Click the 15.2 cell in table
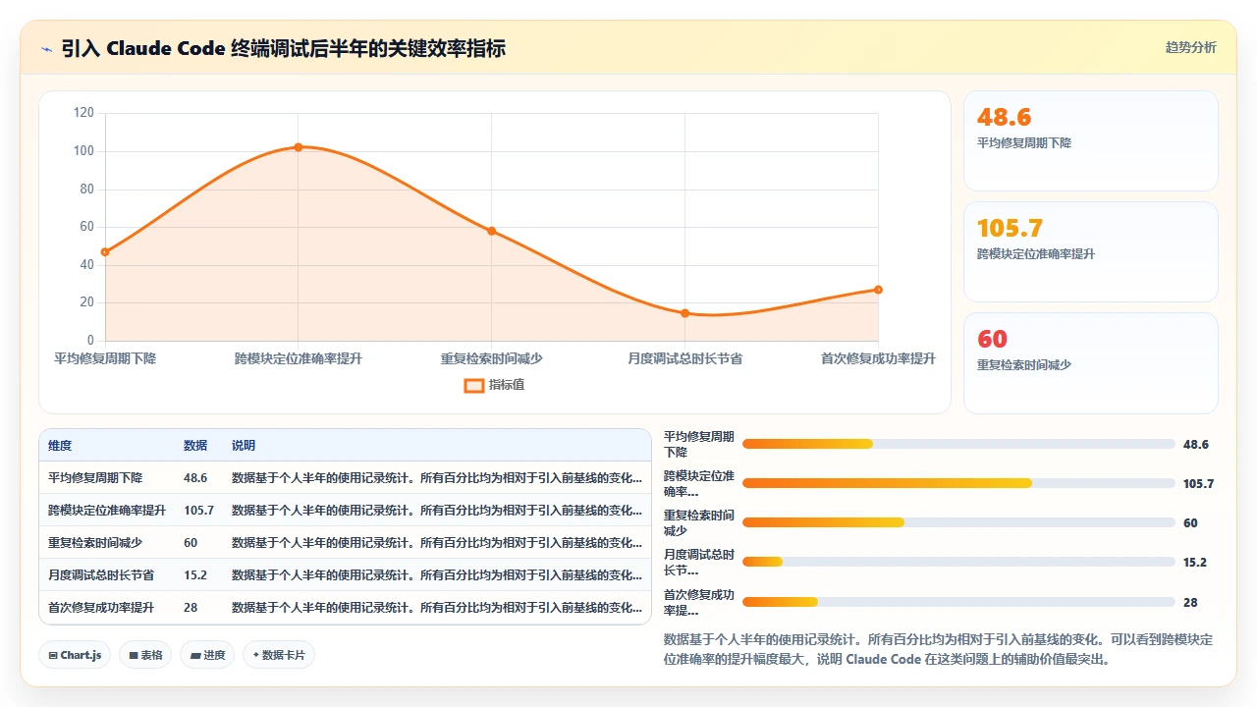 point(195,575)
